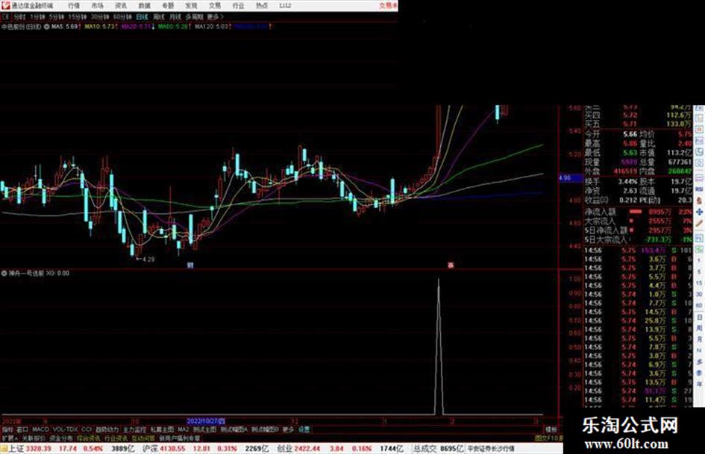This screenshot has height=454, width=705.
Task: Switch chart to 15分钟 period
Action: click(78, 17)
